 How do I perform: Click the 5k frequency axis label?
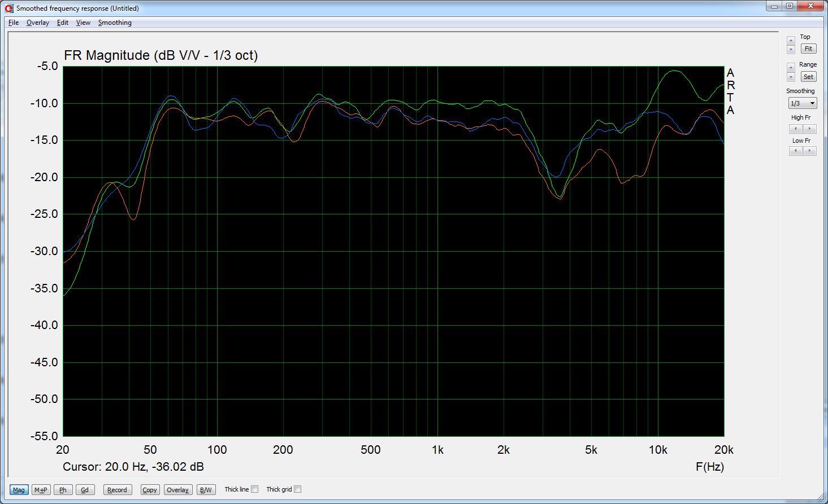tap(591, 450)
